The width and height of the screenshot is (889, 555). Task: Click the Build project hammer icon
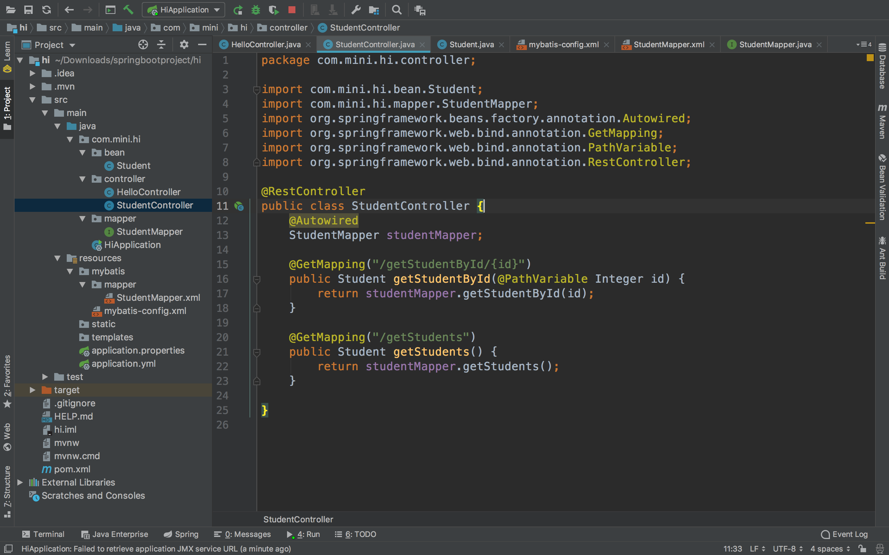click(x=128, y=10)
